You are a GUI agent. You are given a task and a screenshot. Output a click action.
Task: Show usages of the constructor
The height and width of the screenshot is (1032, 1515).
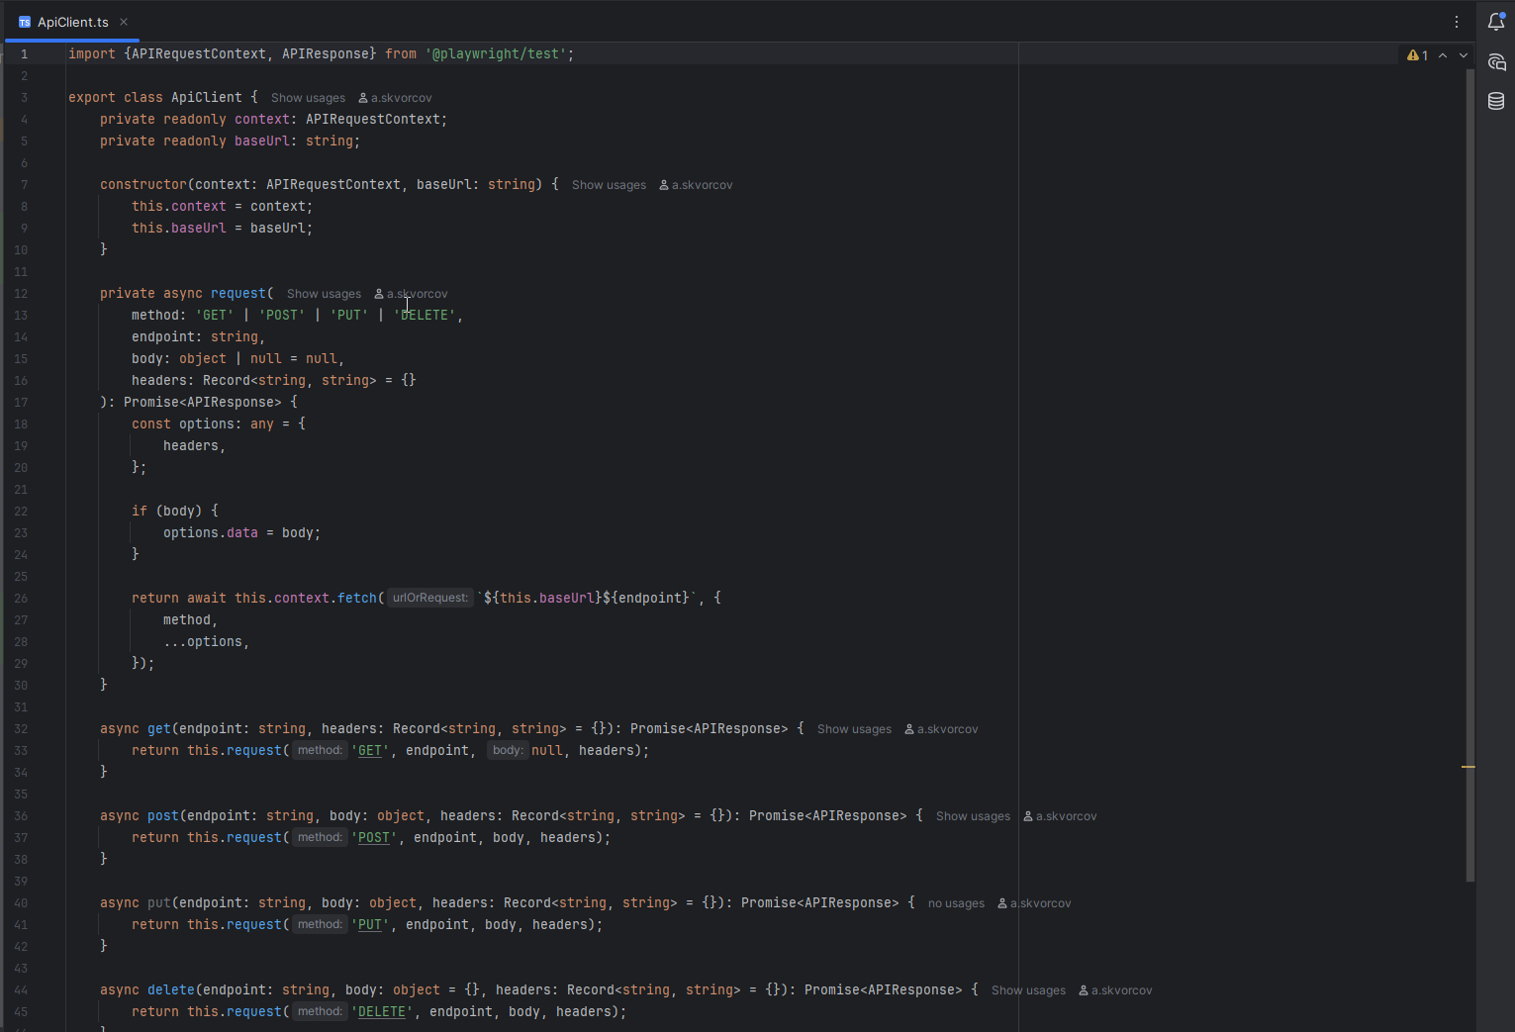609,185
